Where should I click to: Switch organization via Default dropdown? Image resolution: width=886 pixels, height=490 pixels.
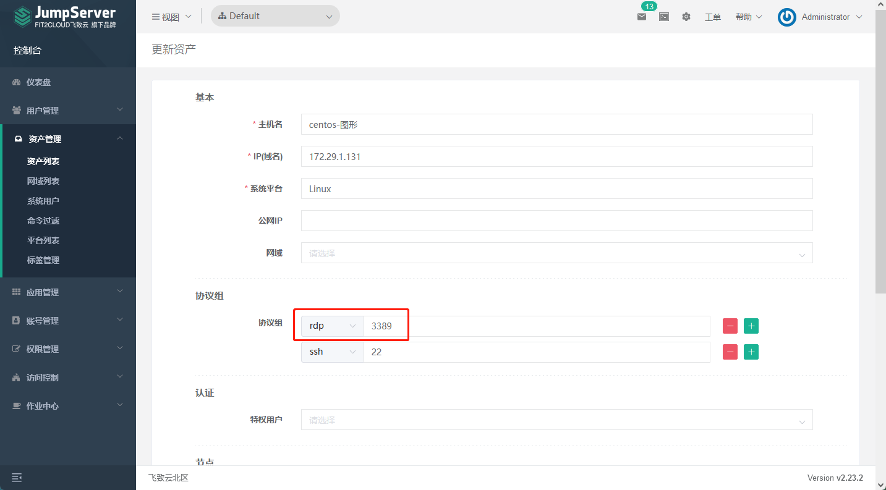coord(275,16)
